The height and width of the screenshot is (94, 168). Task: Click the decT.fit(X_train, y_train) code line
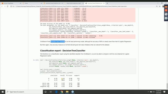coord(50,69)
